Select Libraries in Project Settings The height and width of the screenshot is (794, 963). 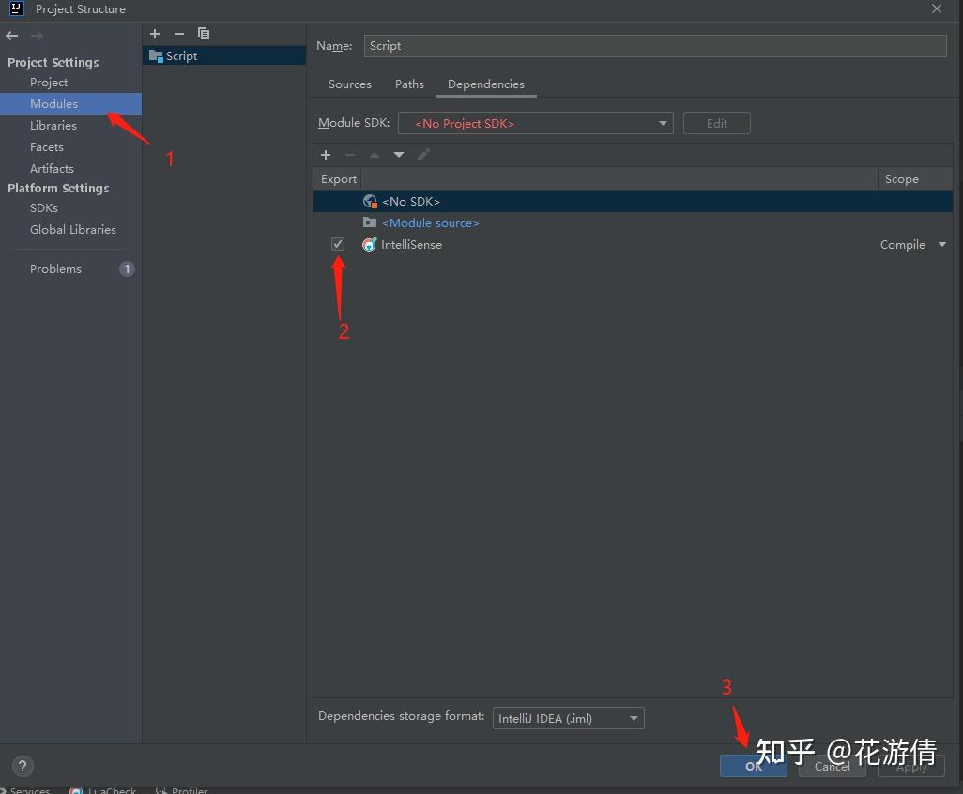tap(53, 125)
